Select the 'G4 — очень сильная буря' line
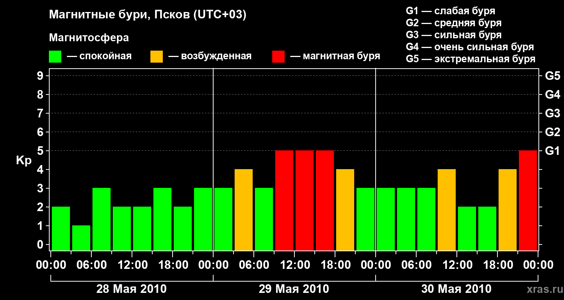The image size is (564, 300). pos(470,47)
